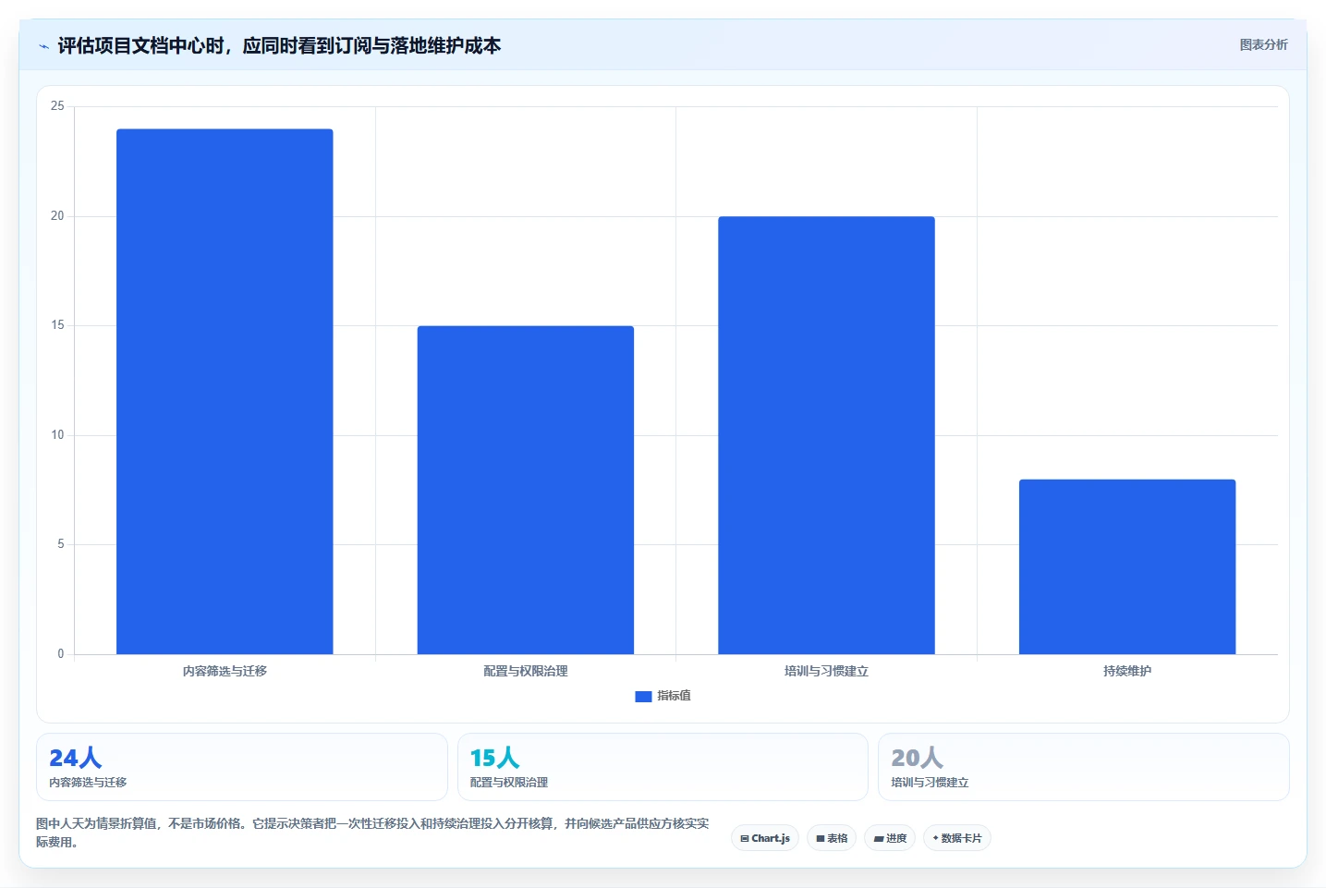Click the 图表分析 label in the header
The image size is (1326, 888).
click(1263, 44)
